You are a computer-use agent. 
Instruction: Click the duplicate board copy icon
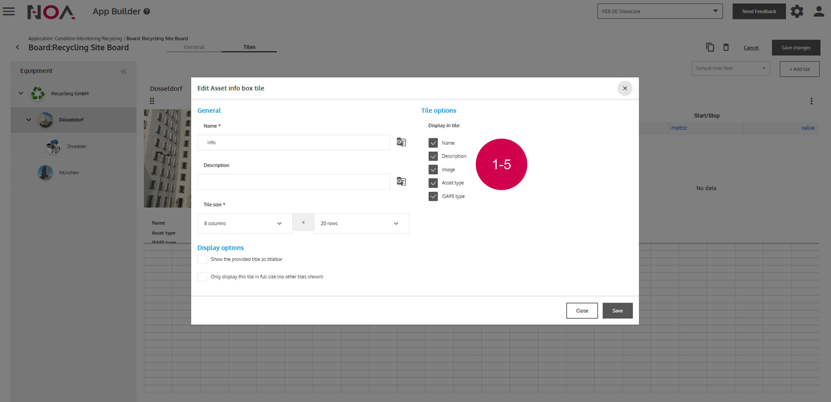710,47
